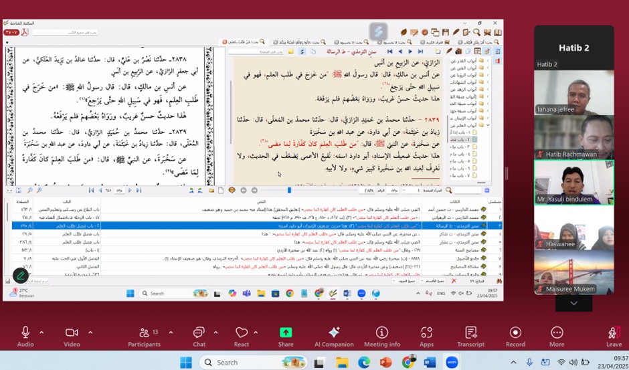629x370 pixels.
Task: Toggle camera with Video button
Action: [72, 337]
